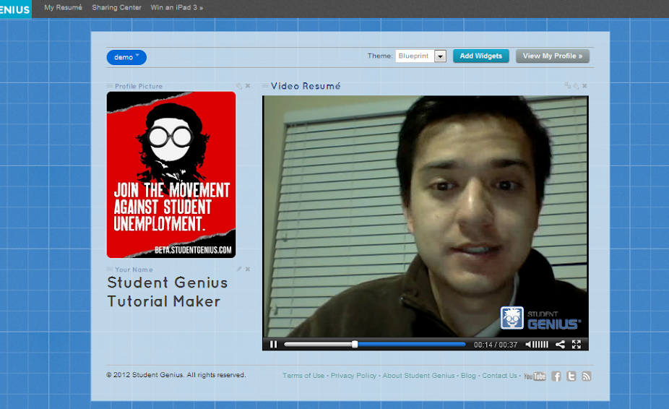This screenshot has width=669, height=409.
Task: Remove the Video Resumé widget
Action: click(x=585, y=86)
